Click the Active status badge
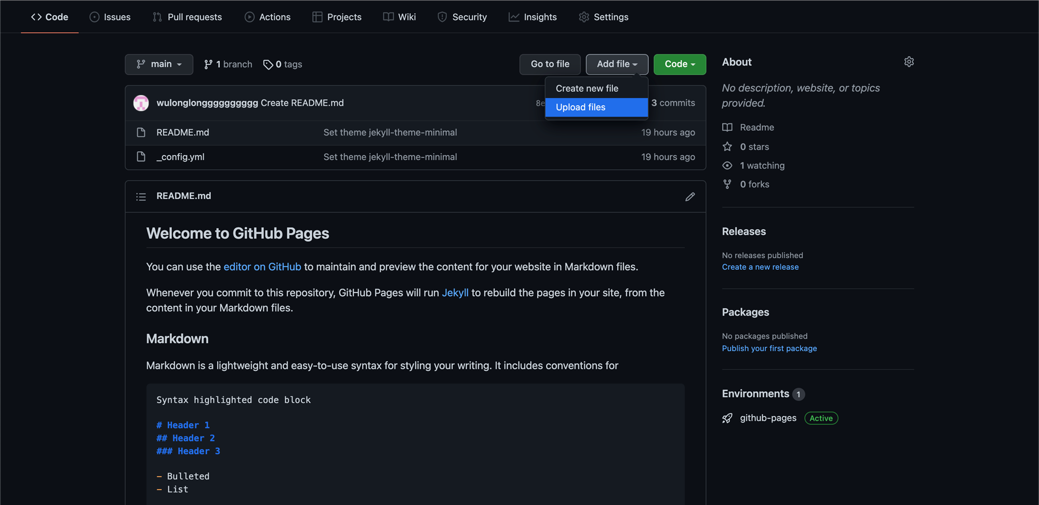Image resolution: width=1039 pixels, height=505 pixels. [x=821, y=418]
